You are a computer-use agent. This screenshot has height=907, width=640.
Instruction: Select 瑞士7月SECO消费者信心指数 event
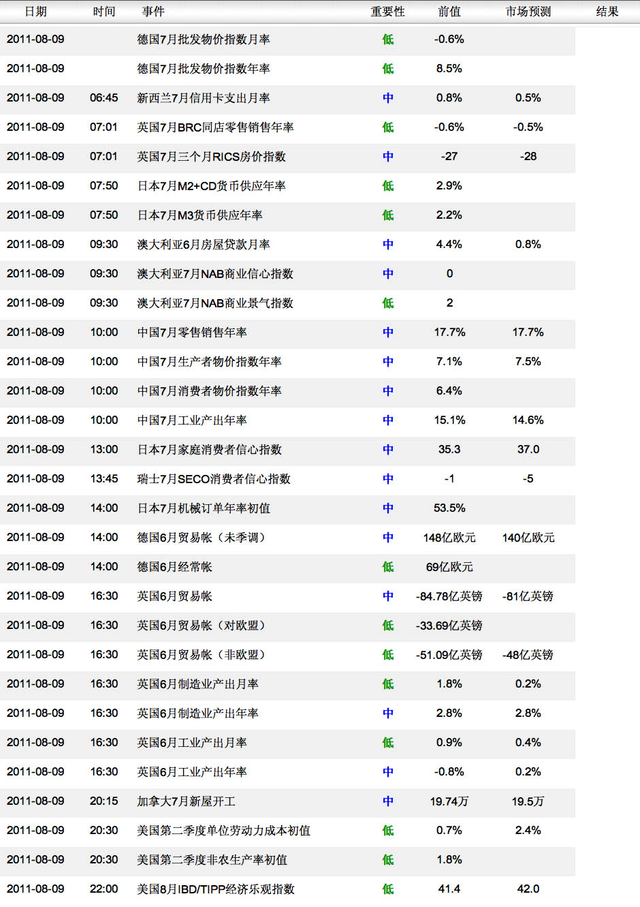coord(214,479)
